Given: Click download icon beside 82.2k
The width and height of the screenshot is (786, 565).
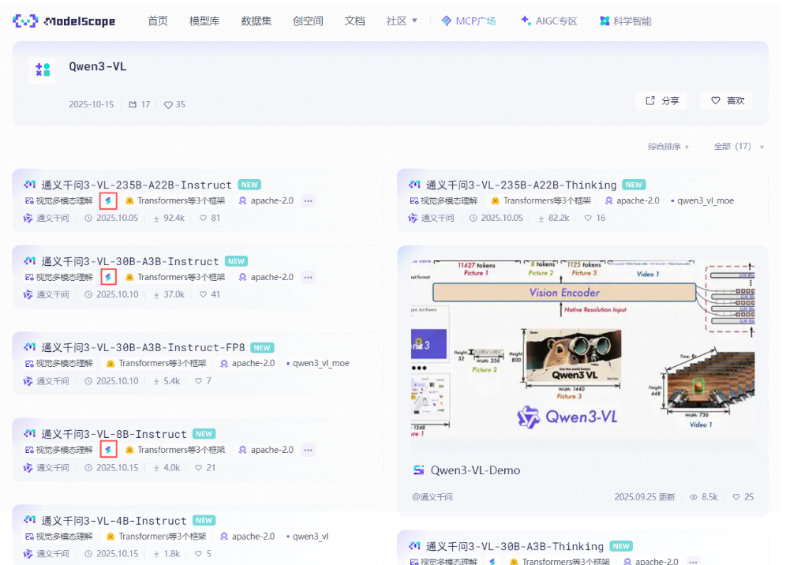Looking at the screenshot, I should [x=541, y=218].
